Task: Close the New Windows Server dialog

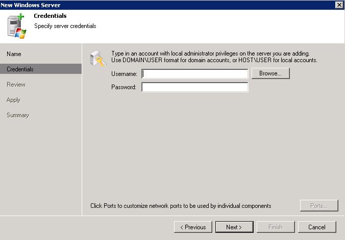Action: pyautogui.click(x=339, y=5)
